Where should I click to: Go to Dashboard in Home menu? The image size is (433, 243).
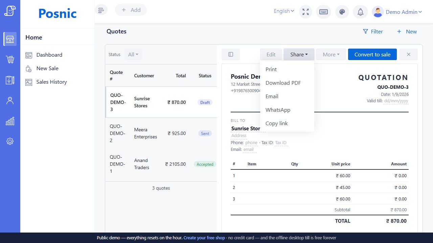(49, 55)
